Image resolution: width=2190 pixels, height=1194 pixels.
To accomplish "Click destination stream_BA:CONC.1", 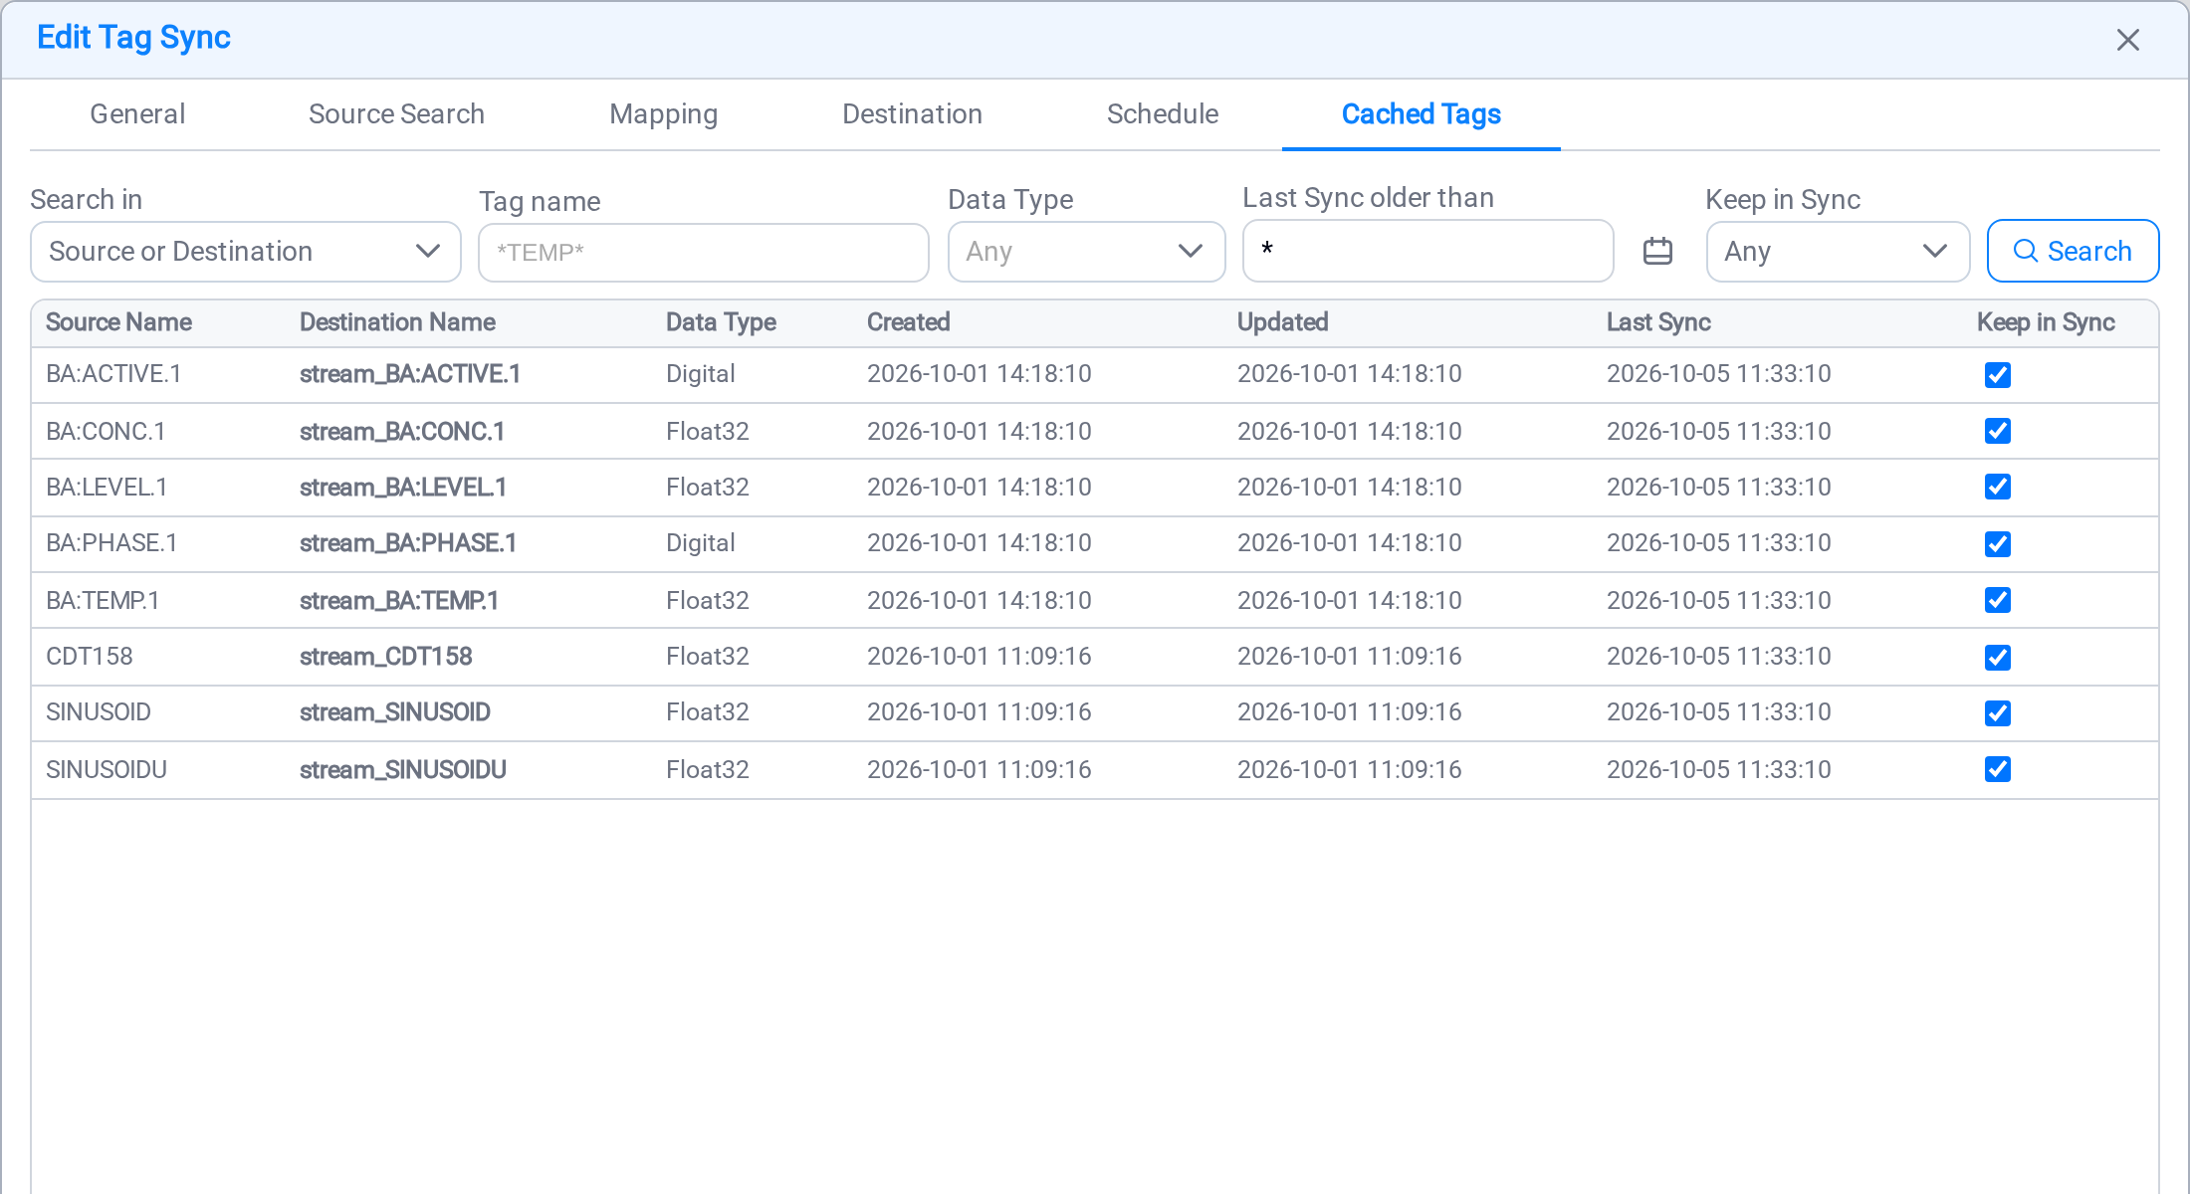I will (x=402, y=432).
